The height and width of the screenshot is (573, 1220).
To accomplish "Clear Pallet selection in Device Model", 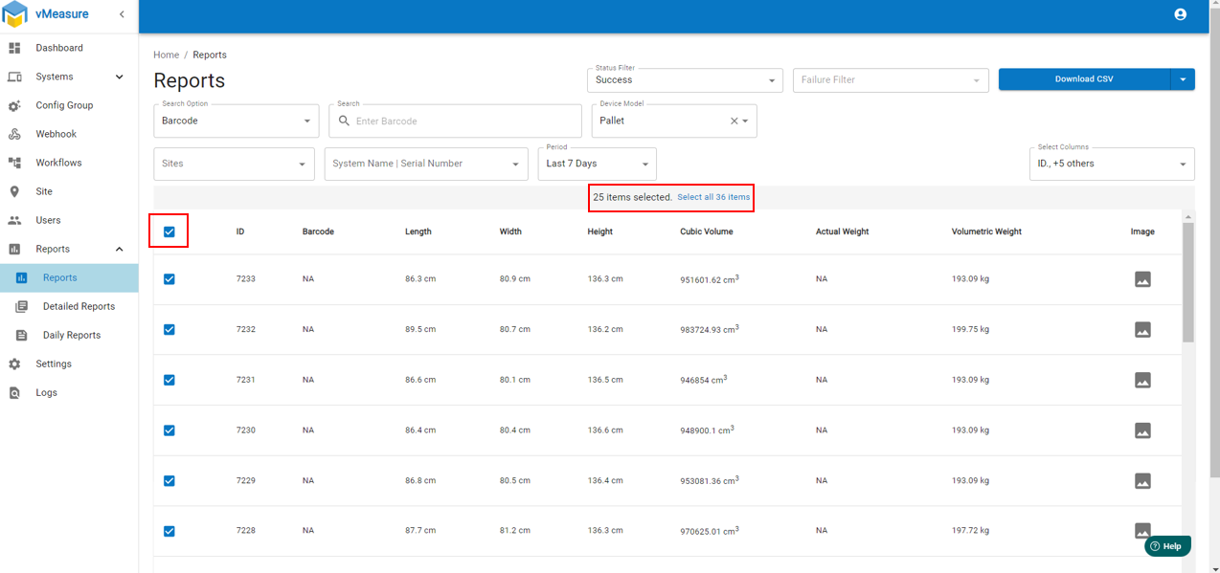I will 734,121.
